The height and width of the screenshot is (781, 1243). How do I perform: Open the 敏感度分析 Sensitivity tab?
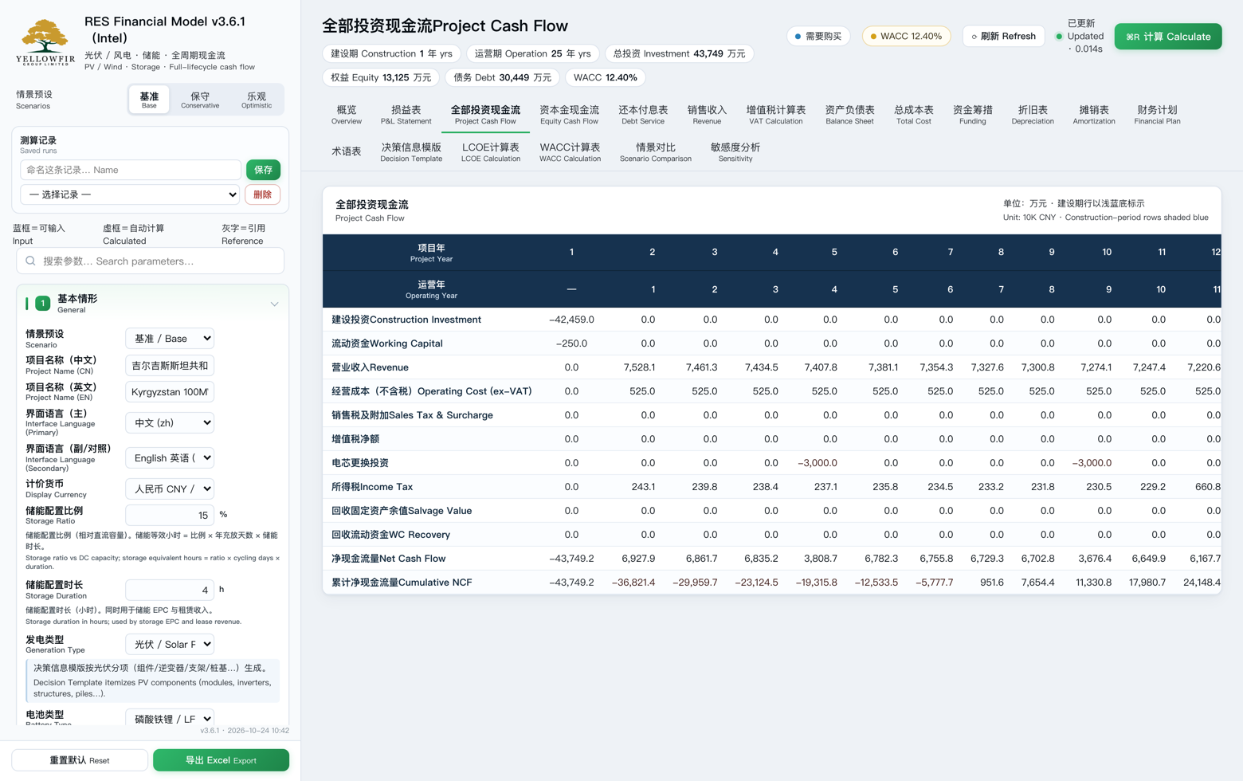pos(735,152)
